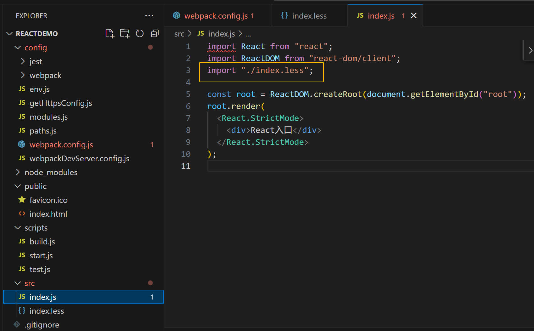
Task: Click empty line 11 in the editor
Action: tap(370, 166)
